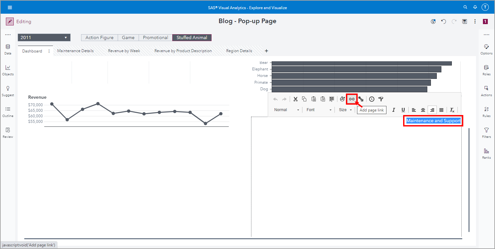The width and height of the screenshot is (495, 249).
Task: Switch to the Revenue by Week tab
Action: [x=124, y=51]
